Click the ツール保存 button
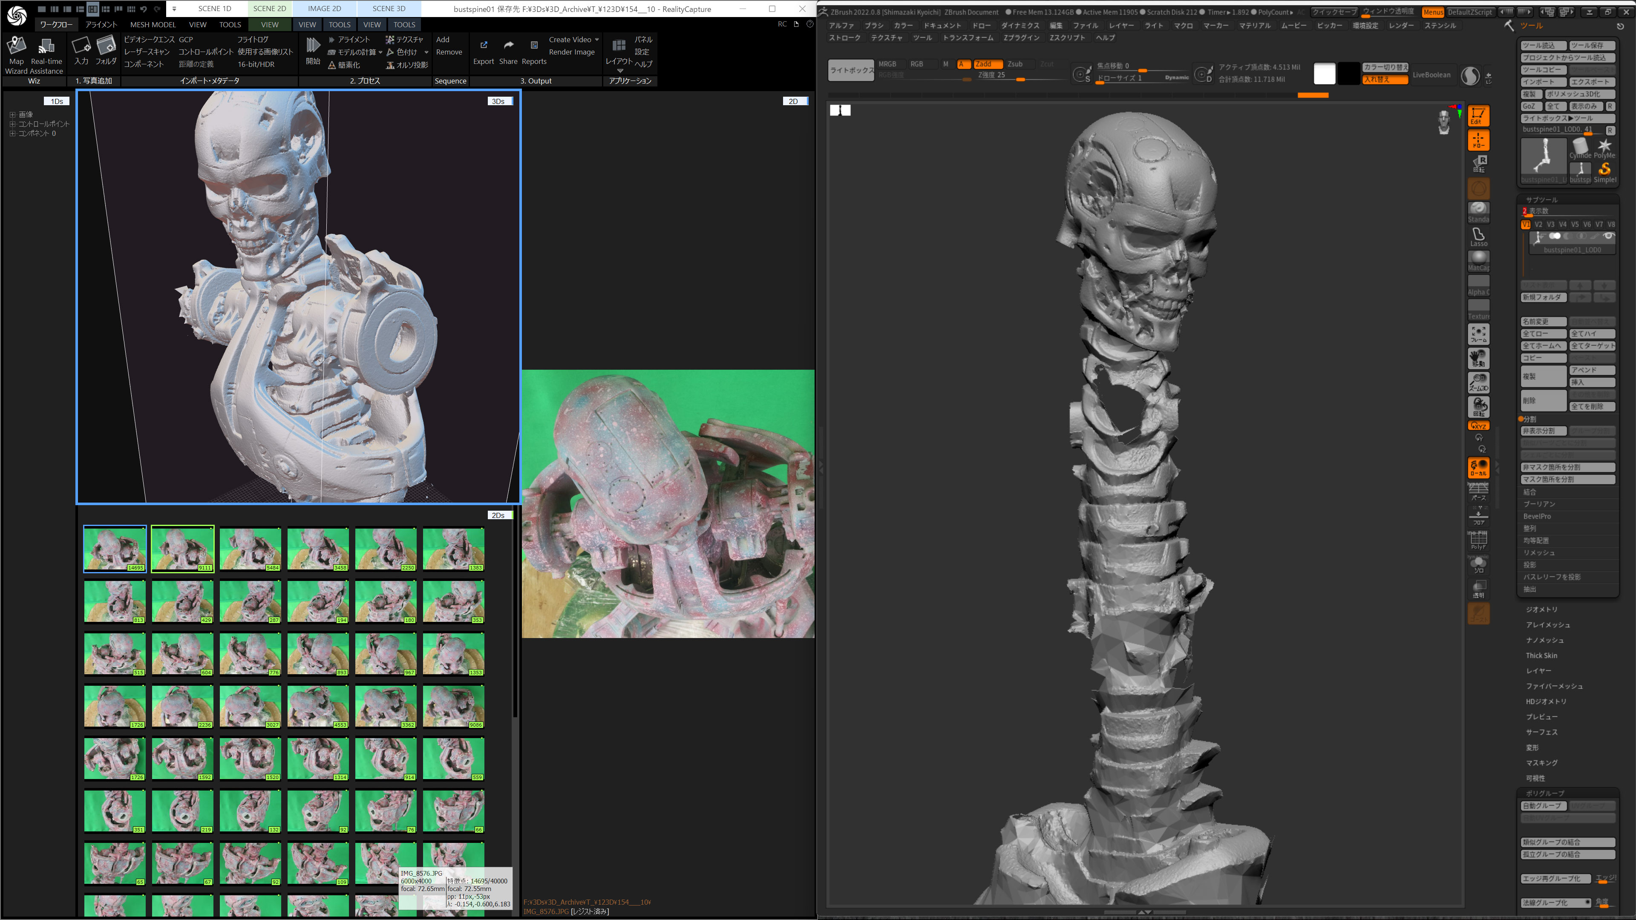Viewport: 1636px width, 920px height. (x=1592, y=45)
